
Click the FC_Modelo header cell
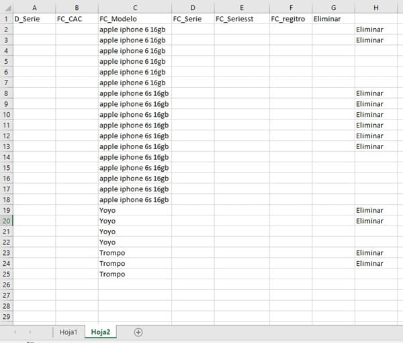[135, 19]
